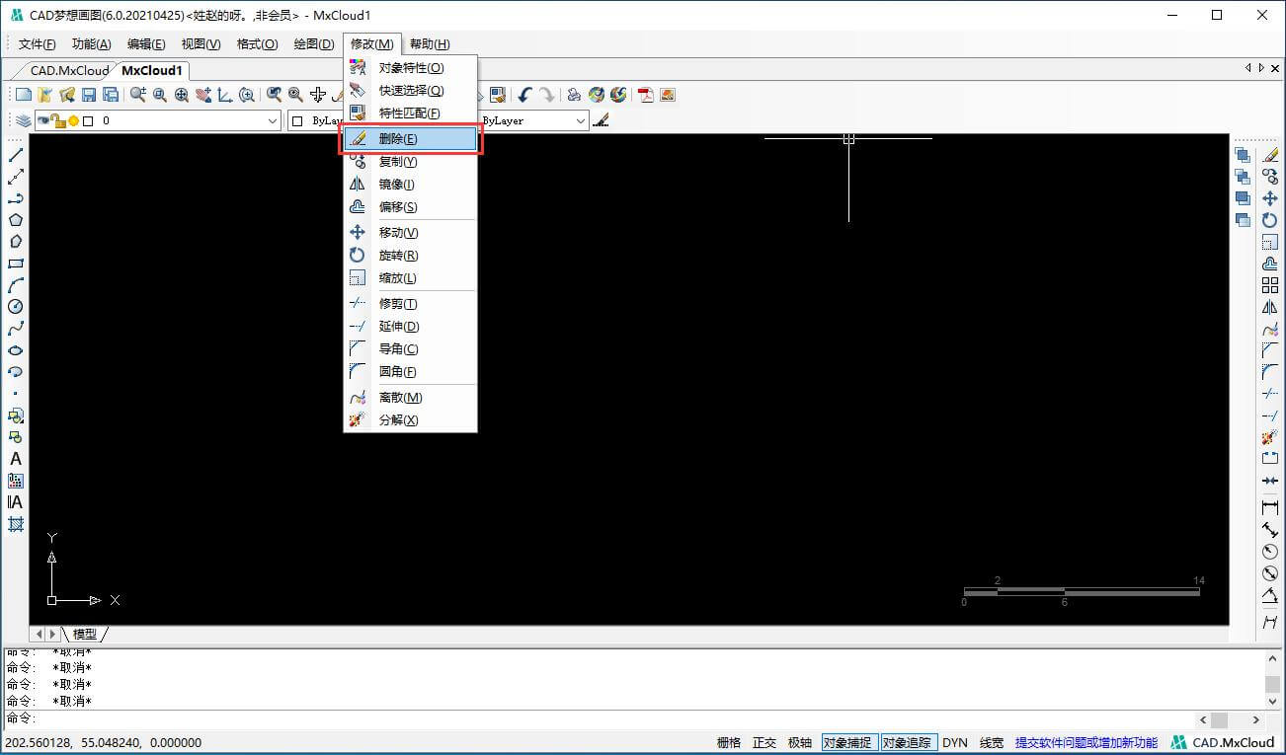Viewport: 1286px width, 755px height.
Task: Select the Arc drawing tool
Action: tap(16, 285)
